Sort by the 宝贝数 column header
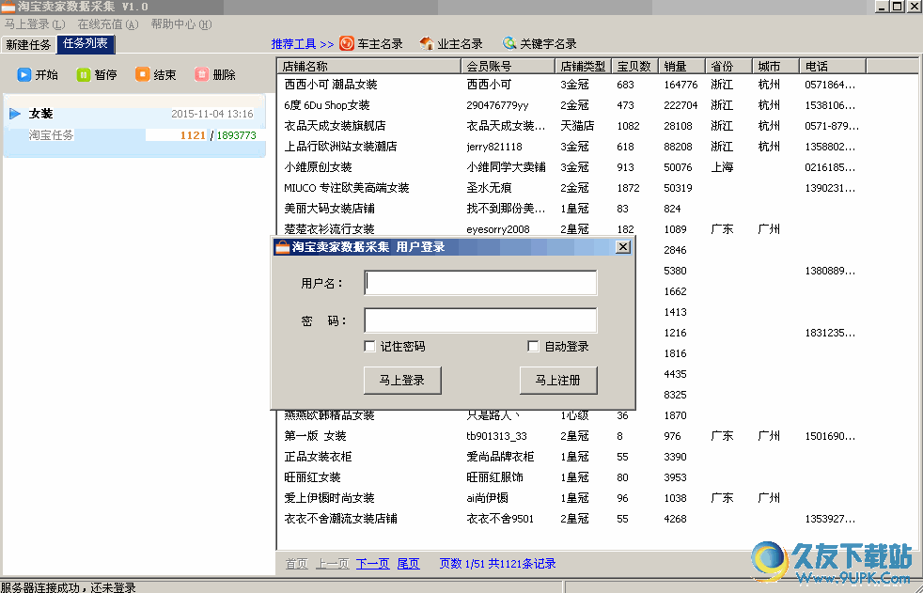Image resolution: width=923 pixels, height=593 pixels. pyautogui.click(x=635, y=66)
